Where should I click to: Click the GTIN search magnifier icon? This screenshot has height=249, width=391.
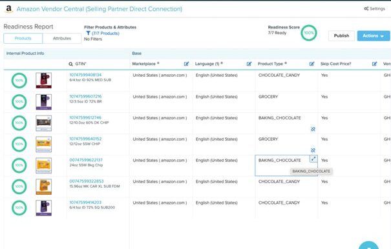70,64
